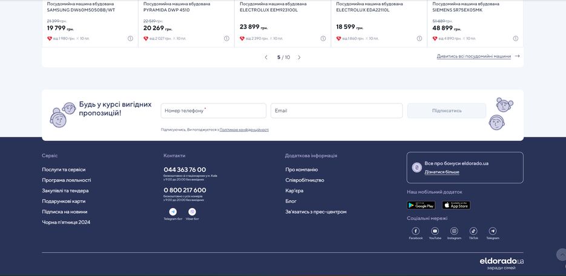The width and height of the screenshot is (566, 276).
Task: Open TikTok social network icon
Action: [x=473, y=231]
